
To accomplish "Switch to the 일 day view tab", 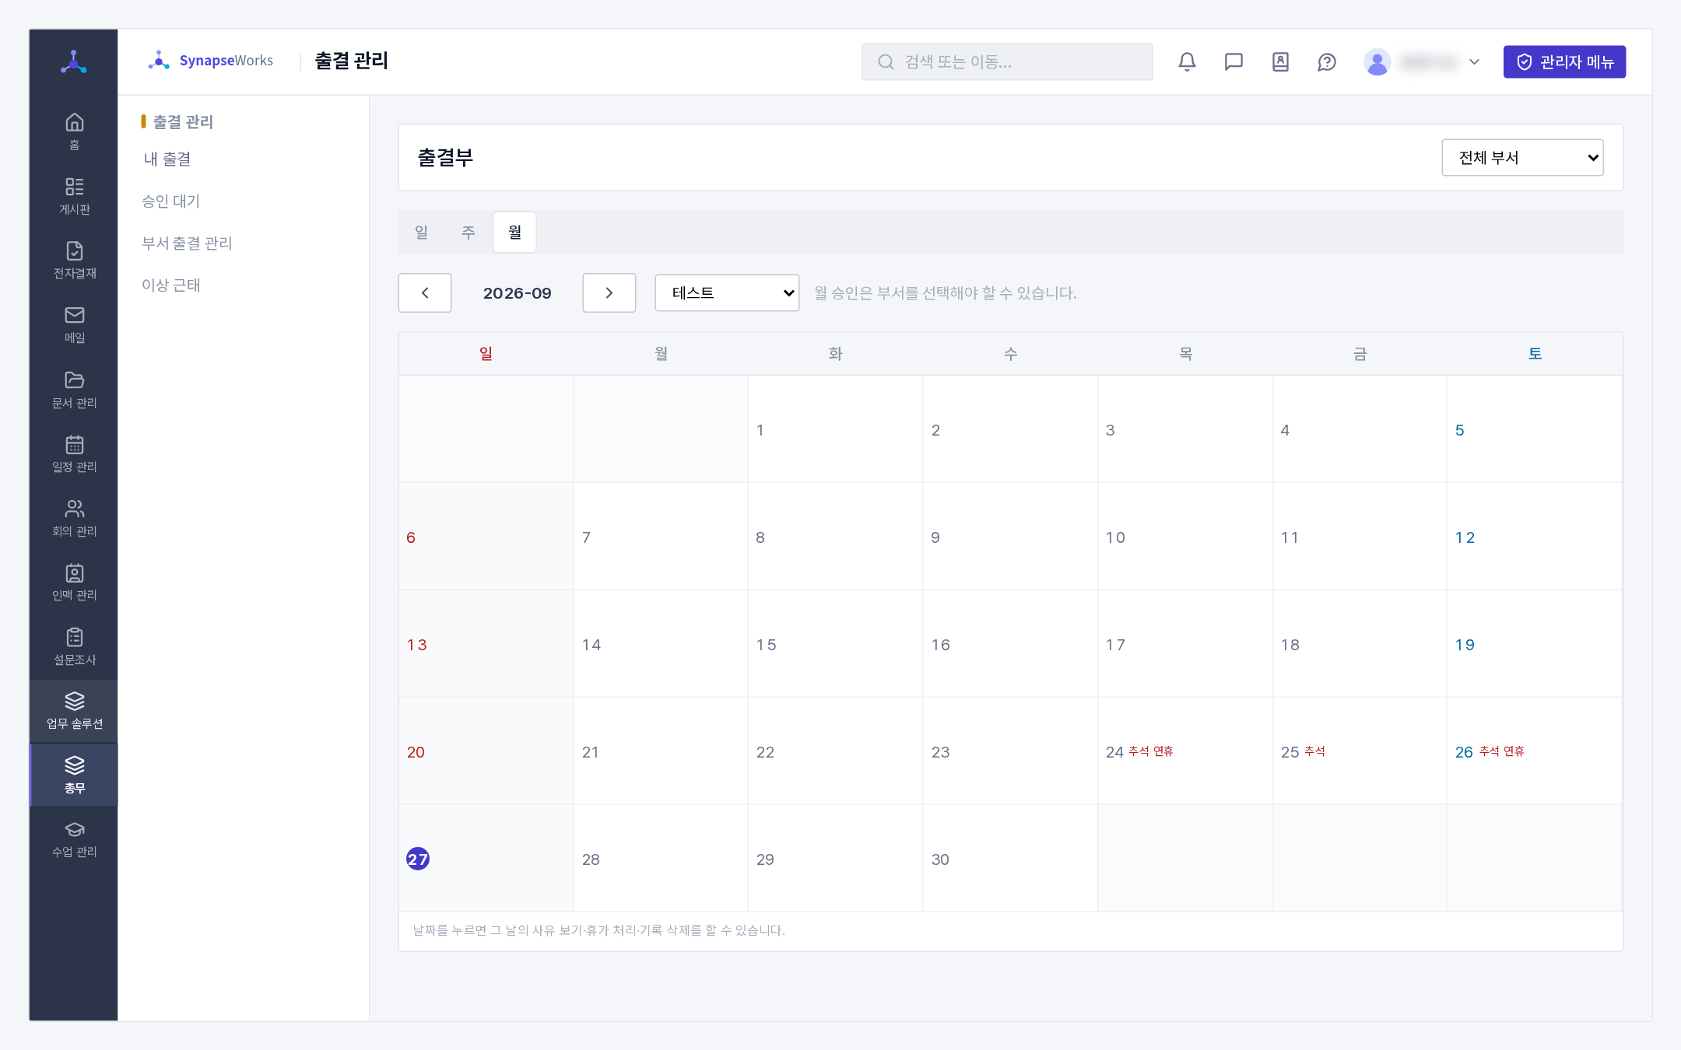I will point(422,232).
